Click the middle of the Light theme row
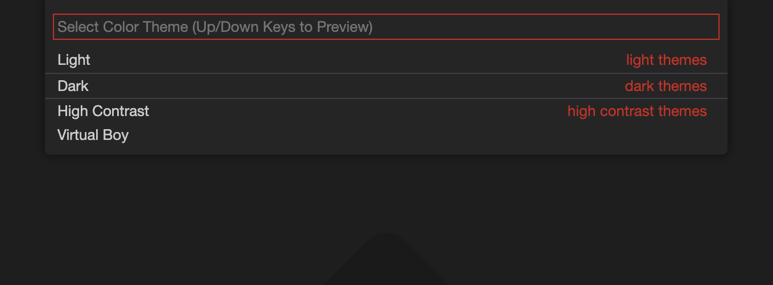Viewport: 773px width, 285px height. click(386, 60)
